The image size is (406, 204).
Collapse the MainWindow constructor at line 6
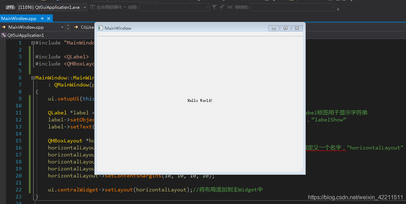[x=33, y=78]
